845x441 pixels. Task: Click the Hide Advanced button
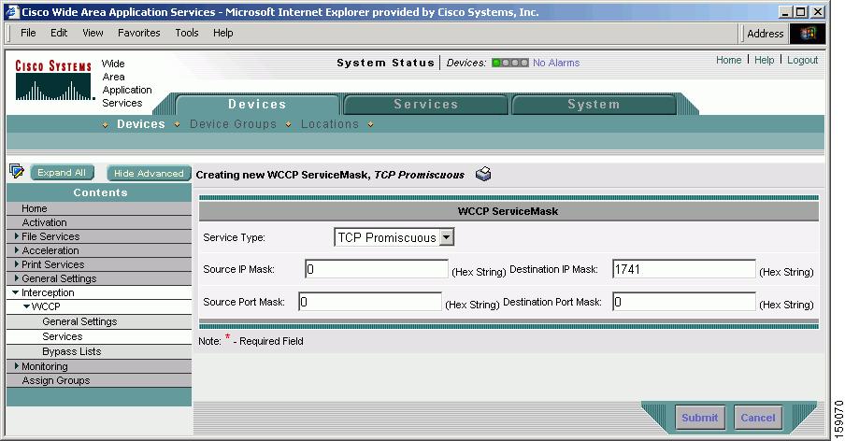[149, 173]
